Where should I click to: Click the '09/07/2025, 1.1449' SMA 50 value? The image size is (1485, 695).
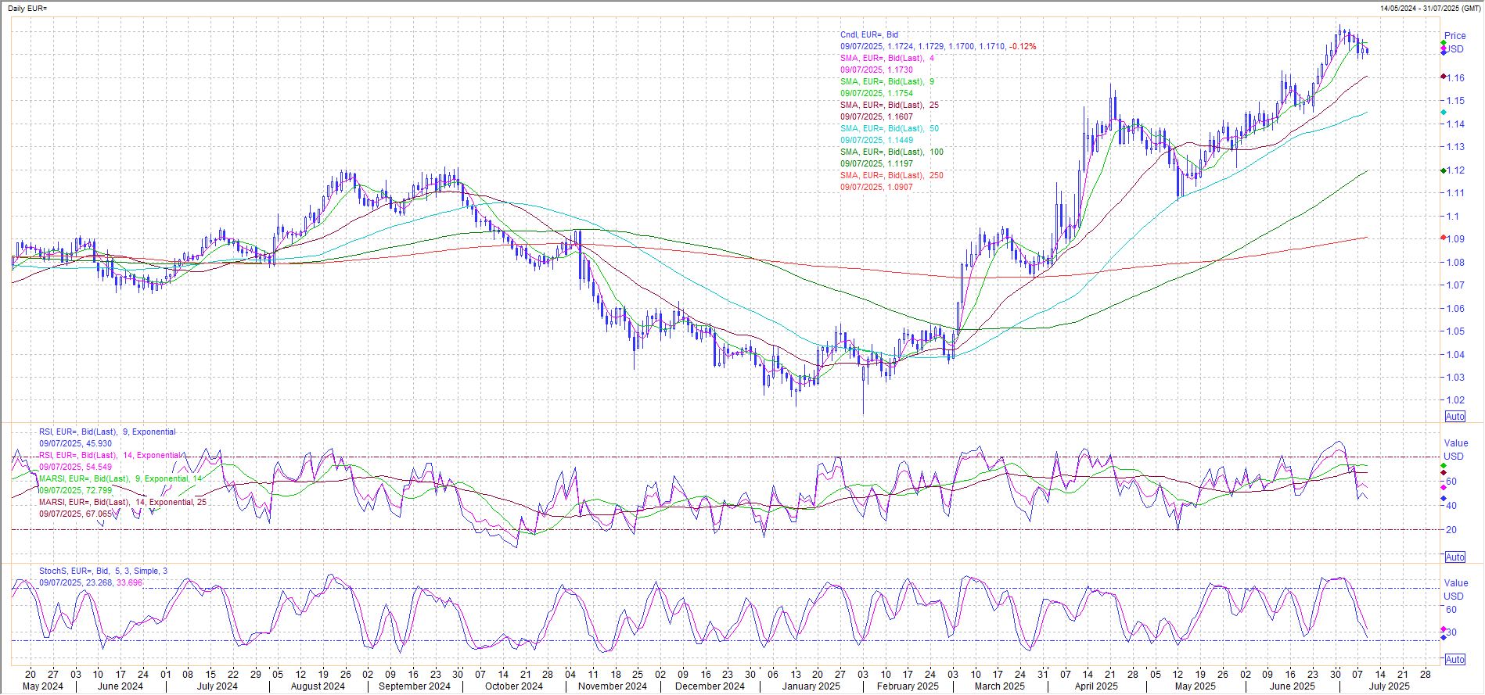(x=876, y=140)
